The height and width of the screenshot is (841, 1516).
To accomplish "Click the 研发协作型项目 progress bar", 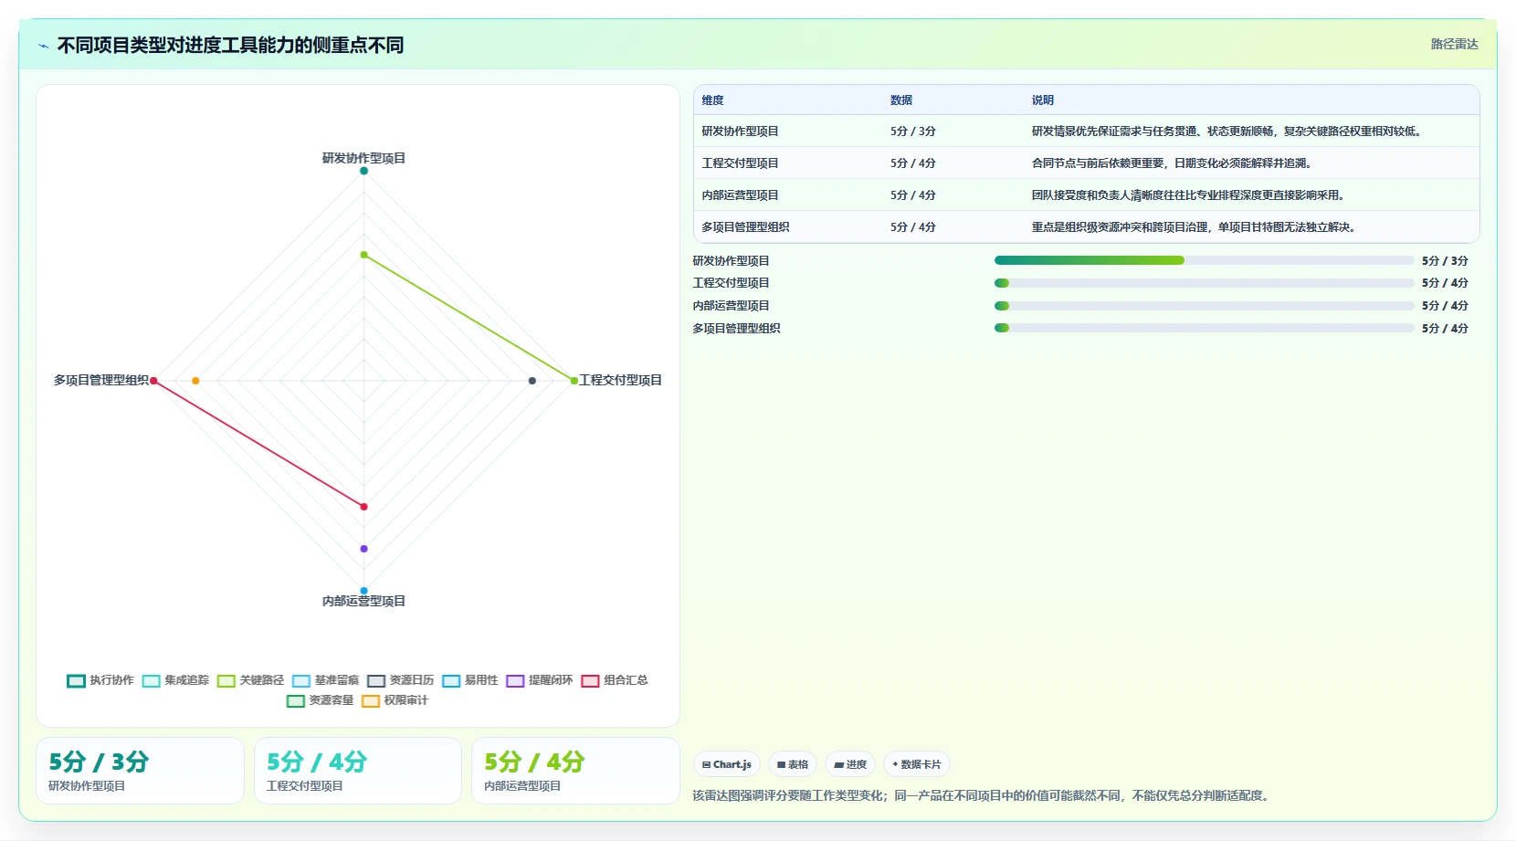I will pyautogui.click(x=1204, y=260).
